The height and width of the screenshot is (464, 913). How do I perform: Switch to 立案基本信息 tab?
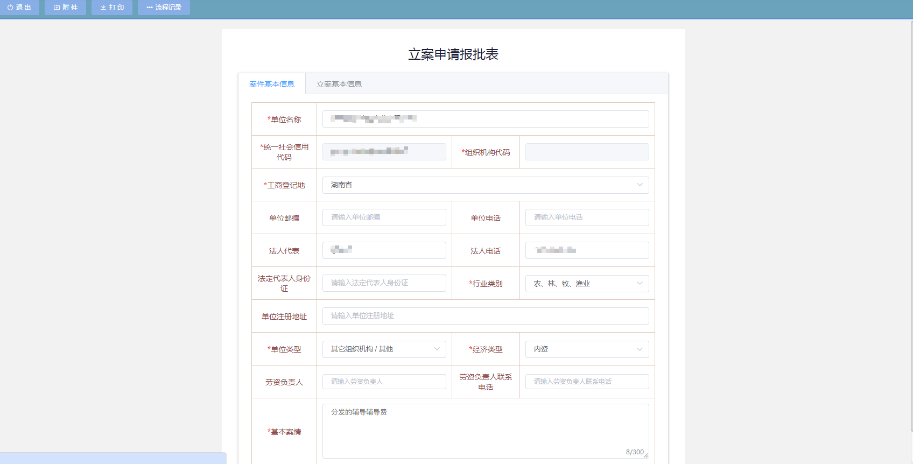pyautogui.click(x=339, y=84)
